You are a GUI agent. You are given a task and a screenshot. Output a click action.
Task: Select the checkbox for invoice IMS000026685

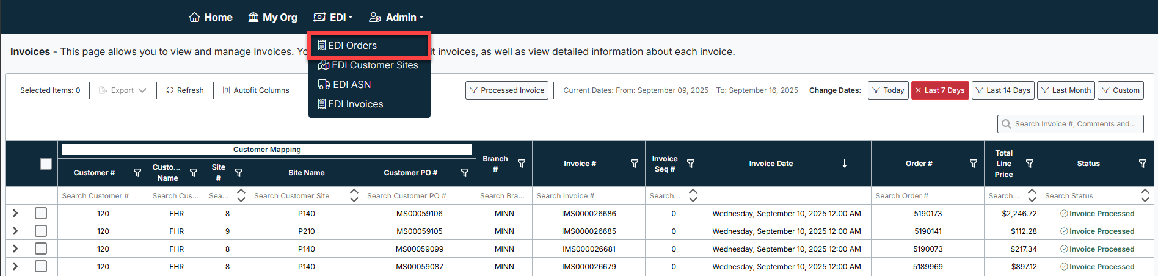pyautogui.click(x=41, y=231)
